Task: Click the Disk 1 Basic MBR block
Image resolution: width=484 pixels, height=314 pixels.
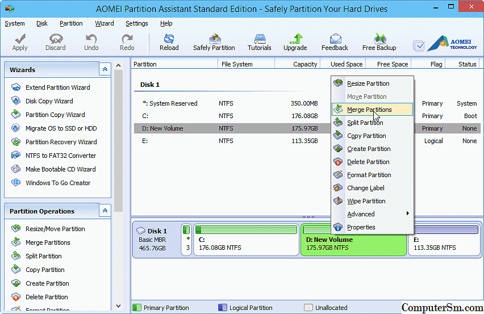Action: [x=156, y=240]
